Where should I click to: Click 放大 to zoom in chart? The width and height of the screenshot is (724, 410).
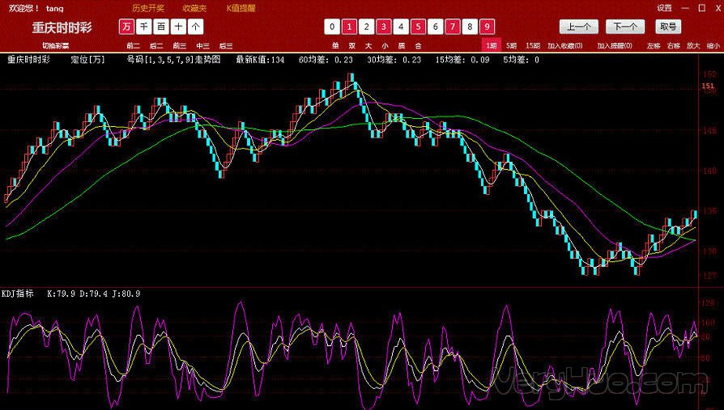(x=693, y=46)
